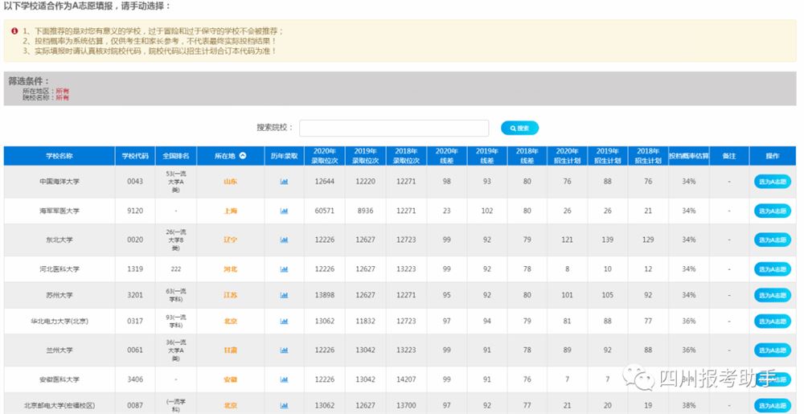Click the 东北大学 school name cell
Screen dimensions: 804x414
click(59, 240)
